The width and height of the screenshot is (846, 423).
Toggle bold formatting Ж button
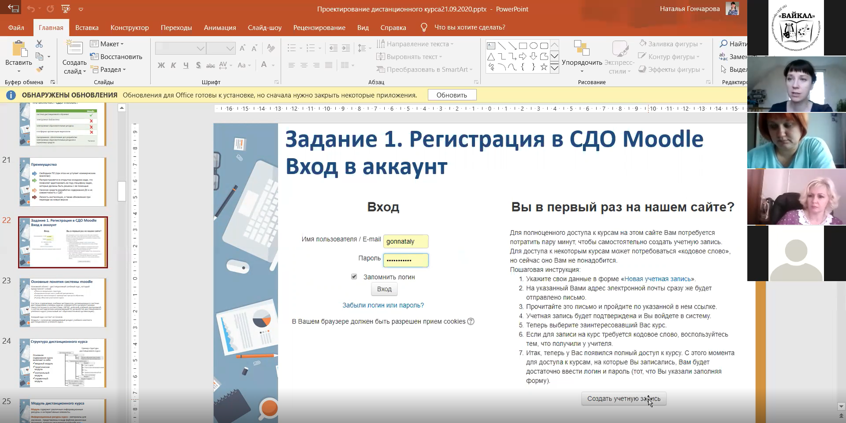click(161, 65)
